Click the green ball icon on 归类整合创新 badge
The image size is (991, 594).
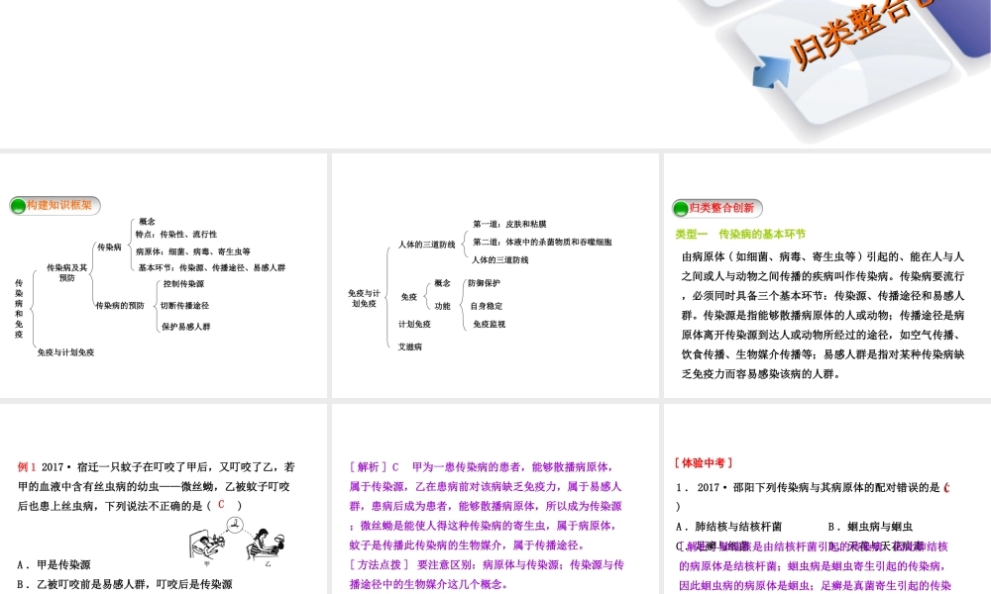point(681,208)
